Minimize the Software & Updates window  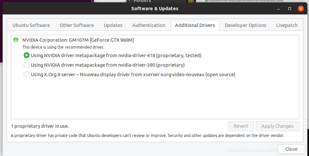(278, 9)
